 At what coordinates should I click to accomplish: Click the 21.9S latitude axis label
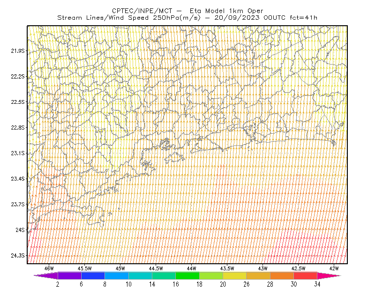pos(17,51)
